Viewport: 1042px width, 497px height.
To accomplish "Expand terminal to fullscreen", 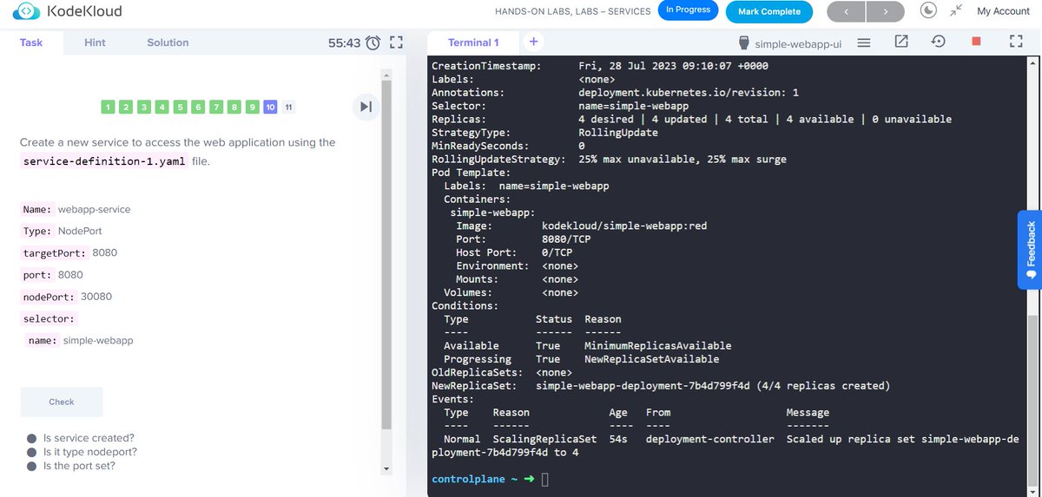I will [x=1015, y=42].
